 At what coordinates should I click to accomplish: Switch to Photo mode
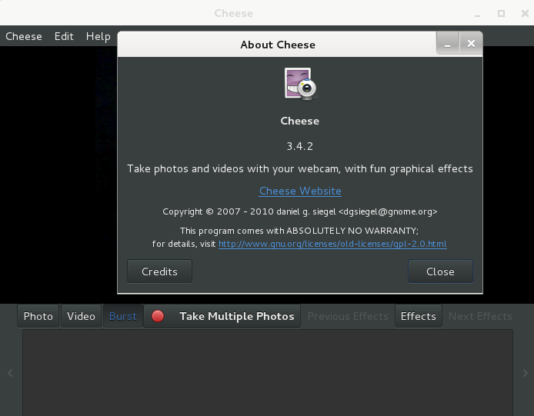coord(38,316)
